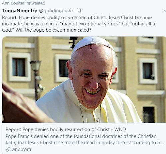Open the tweet options chevron menu

(x=165, y=11)
